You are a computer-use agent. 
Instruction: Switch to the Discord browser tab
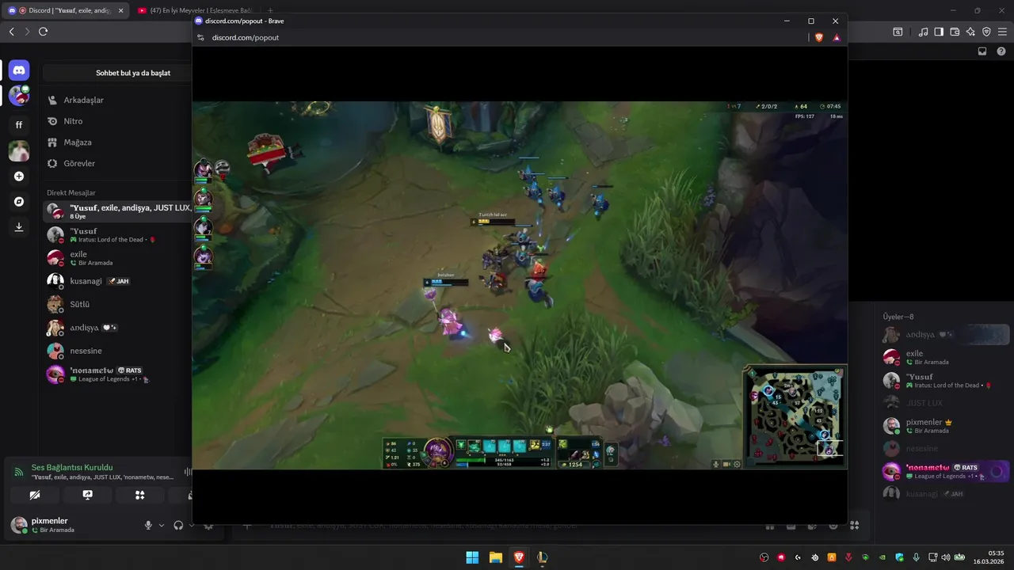(x=65, y=10)
